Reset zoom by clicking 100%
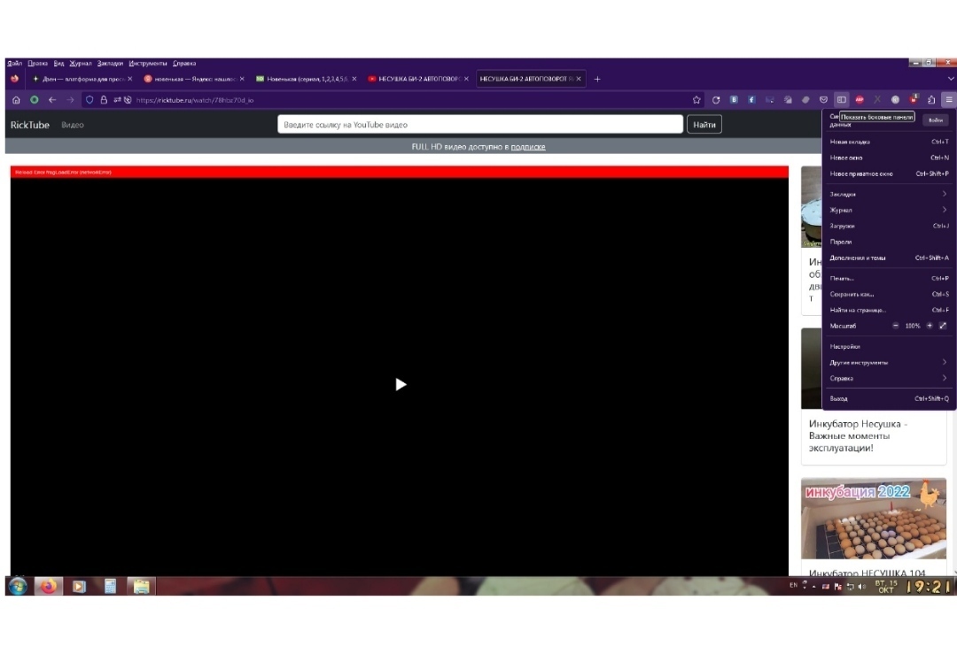Viewport: 957px width, 662px height. pos(913,326)
